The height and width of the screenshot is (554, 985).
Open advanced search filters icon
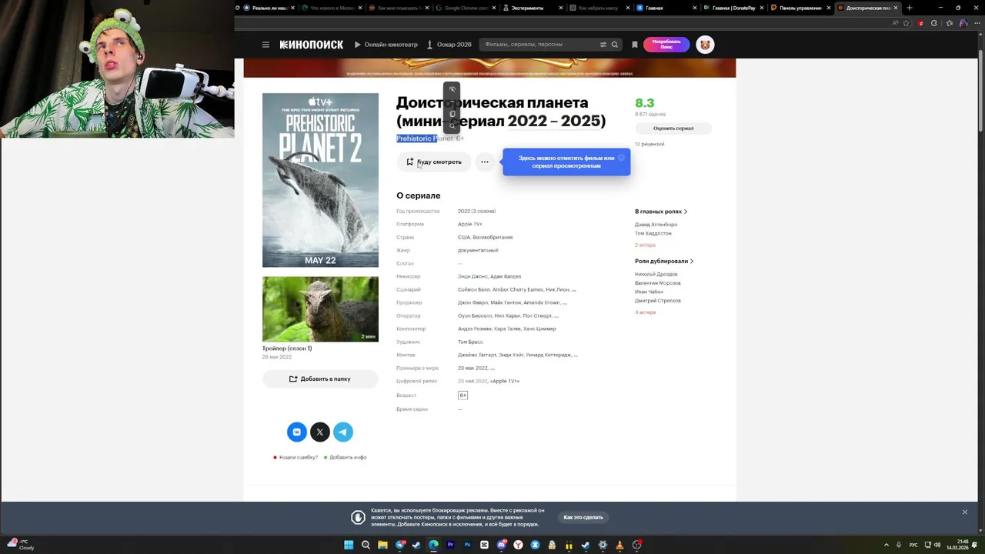603,45
